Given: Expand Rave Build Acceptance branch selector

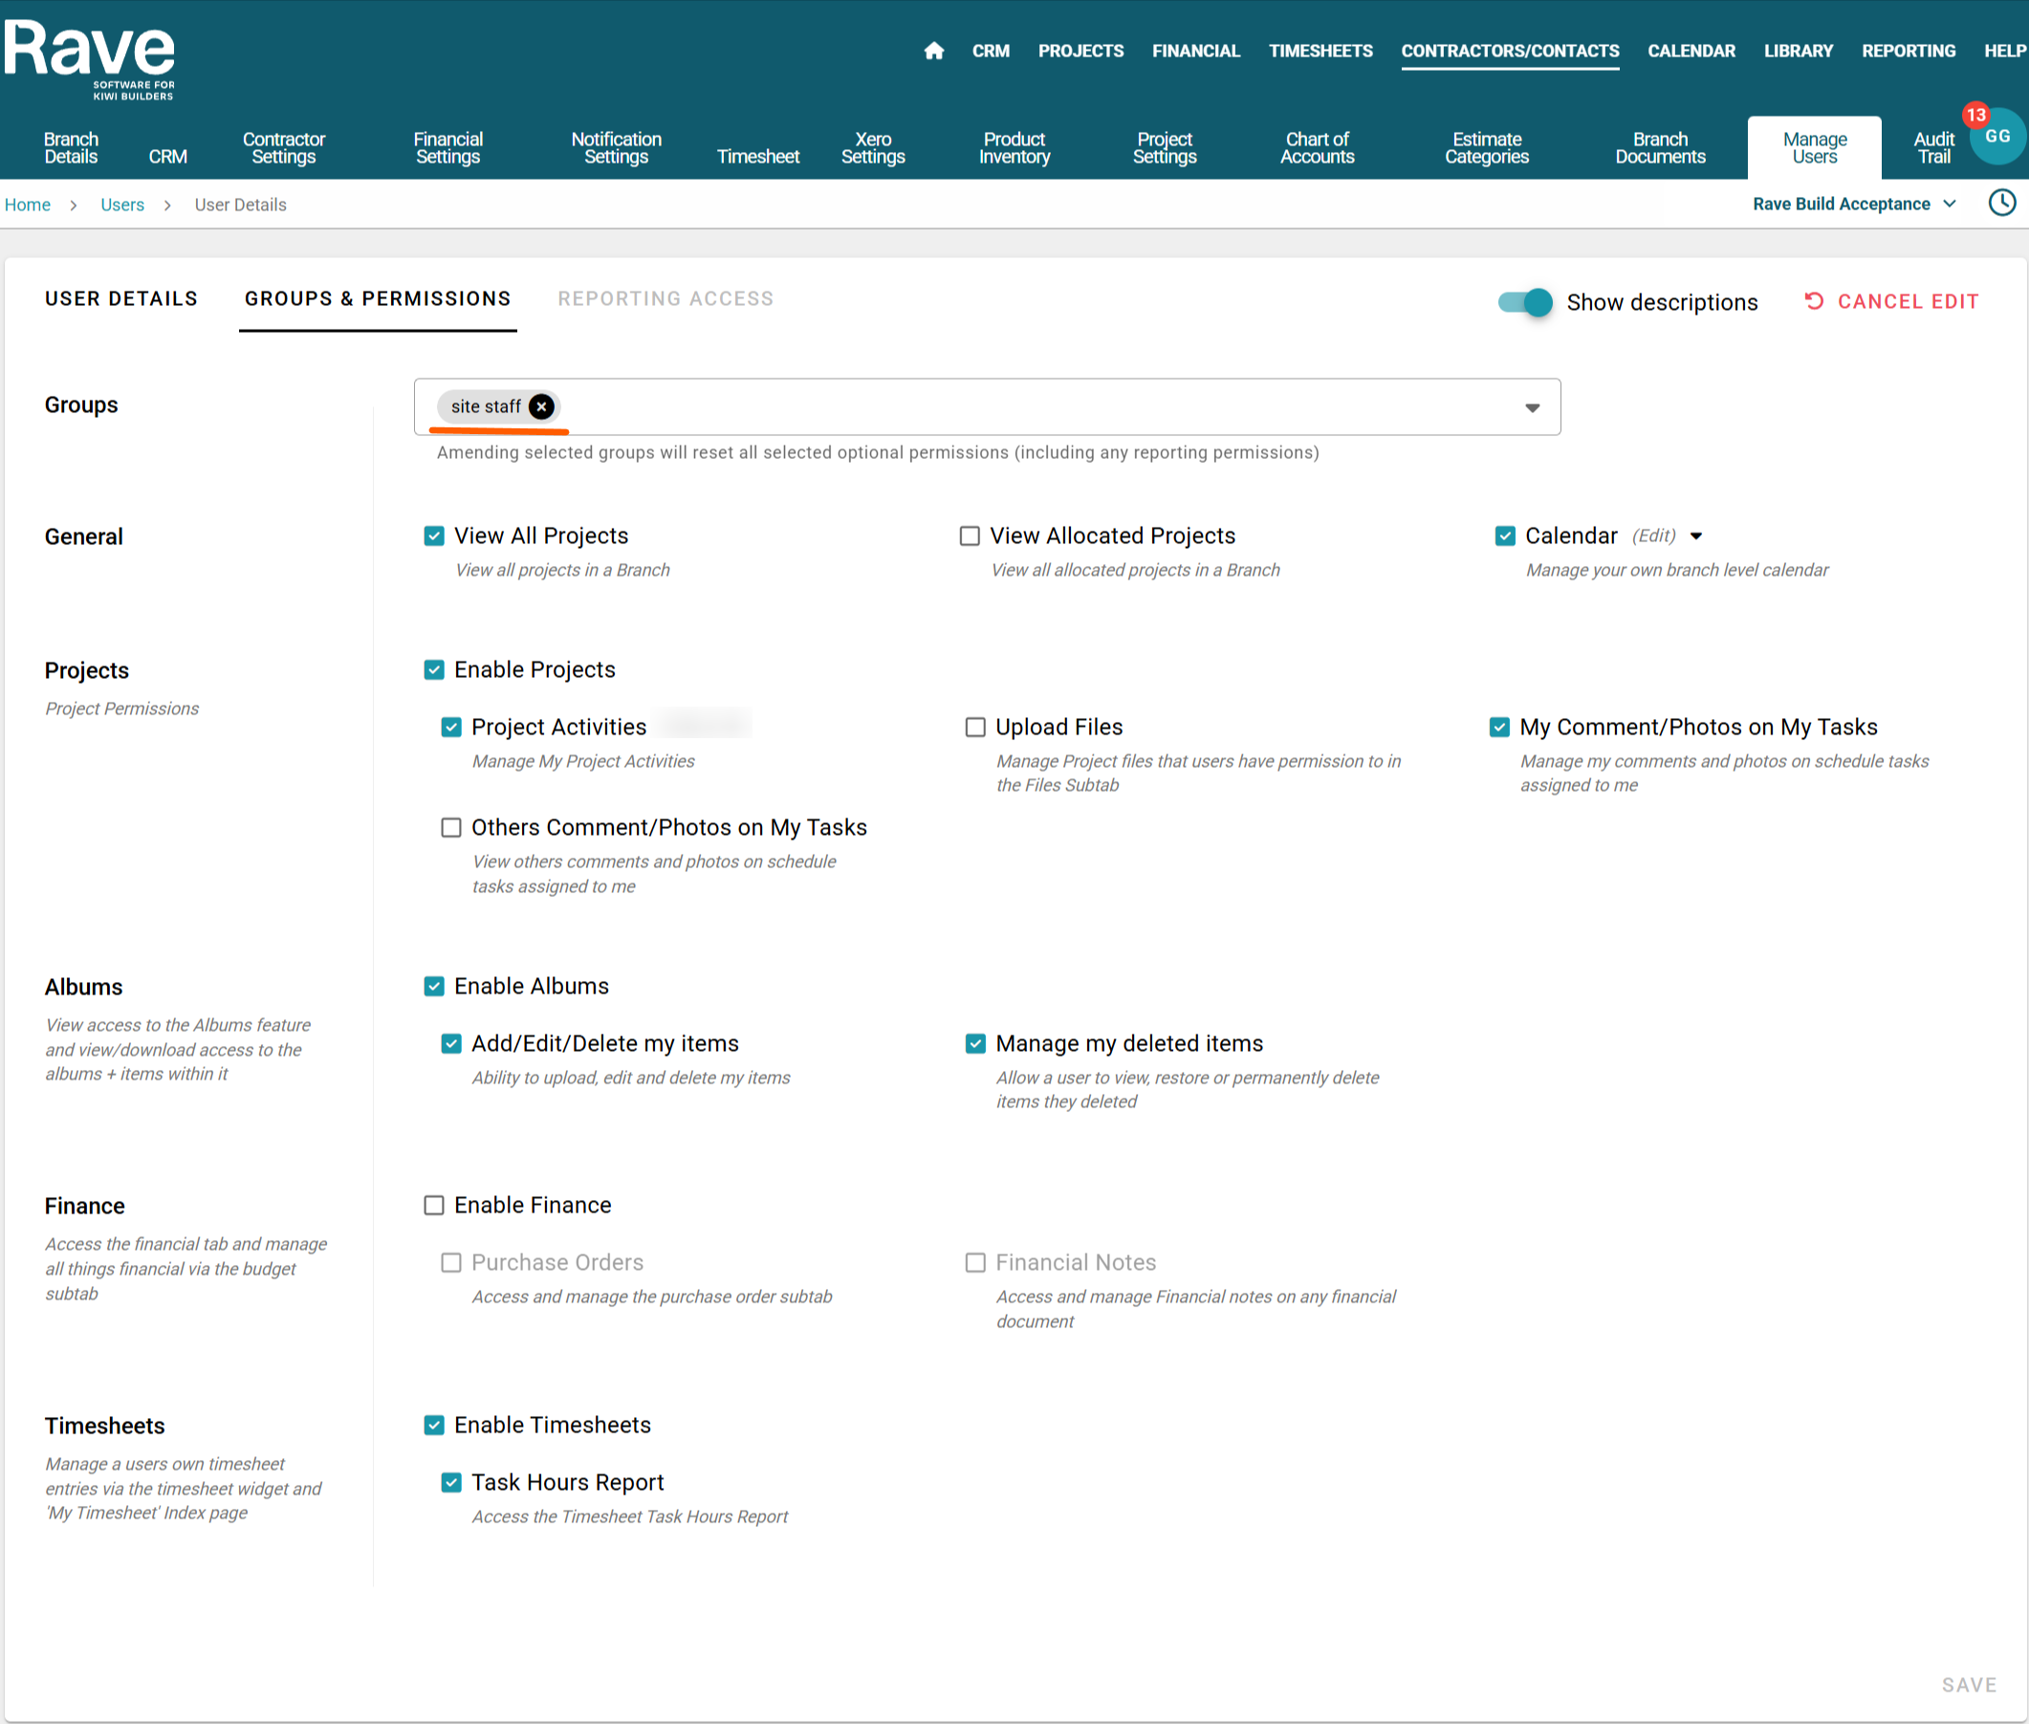Looking at the screenshot, I should (x=1854, y=204).
